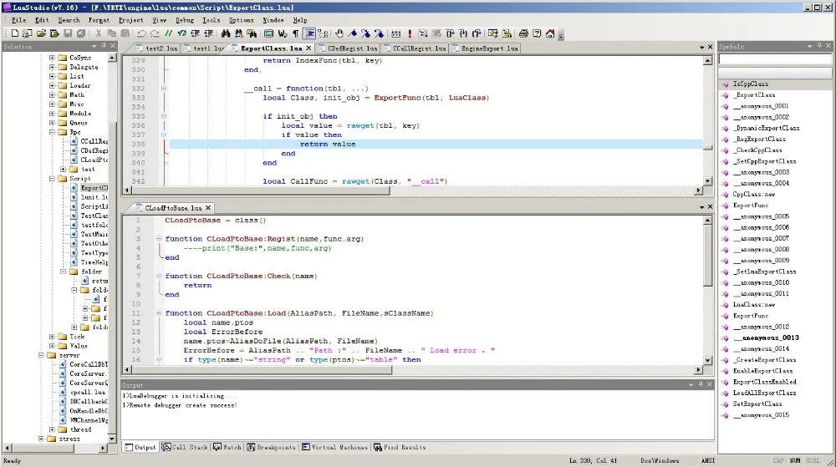
Task: Collapse the __call function fold marker
Action: click(164, 89)
